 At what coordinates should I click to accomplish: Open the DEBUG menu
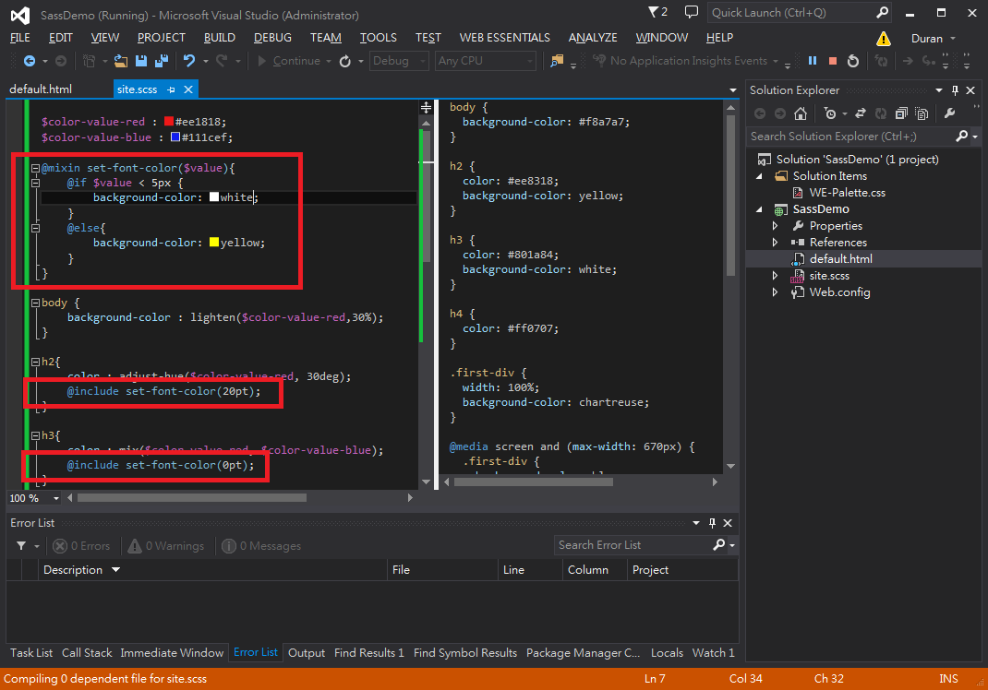click(272, 38)
